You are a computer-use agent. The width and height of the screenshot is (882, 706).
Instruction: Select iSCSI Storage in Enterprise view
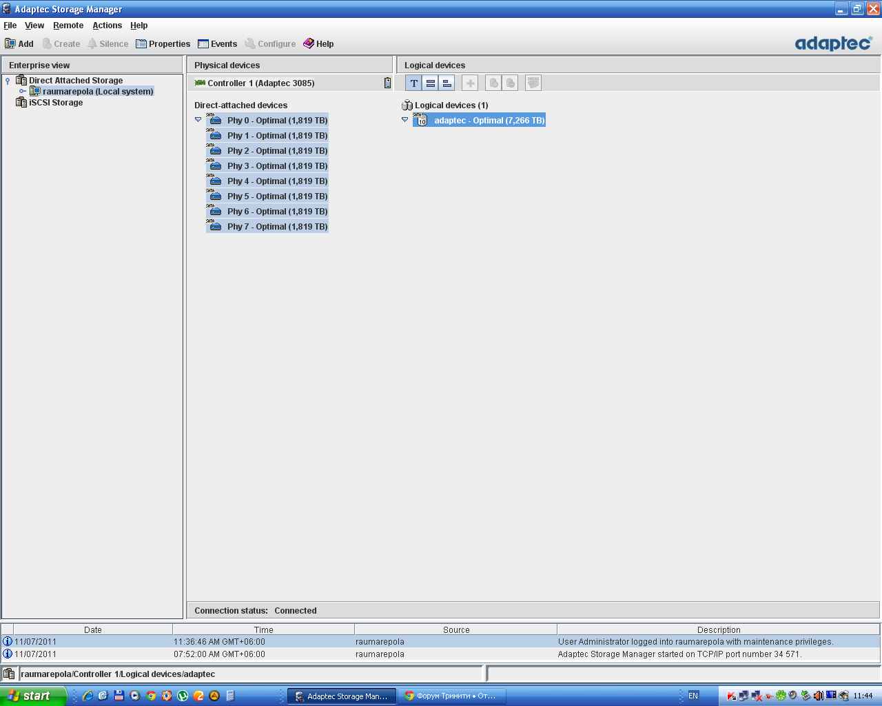[x=55, y=102]
